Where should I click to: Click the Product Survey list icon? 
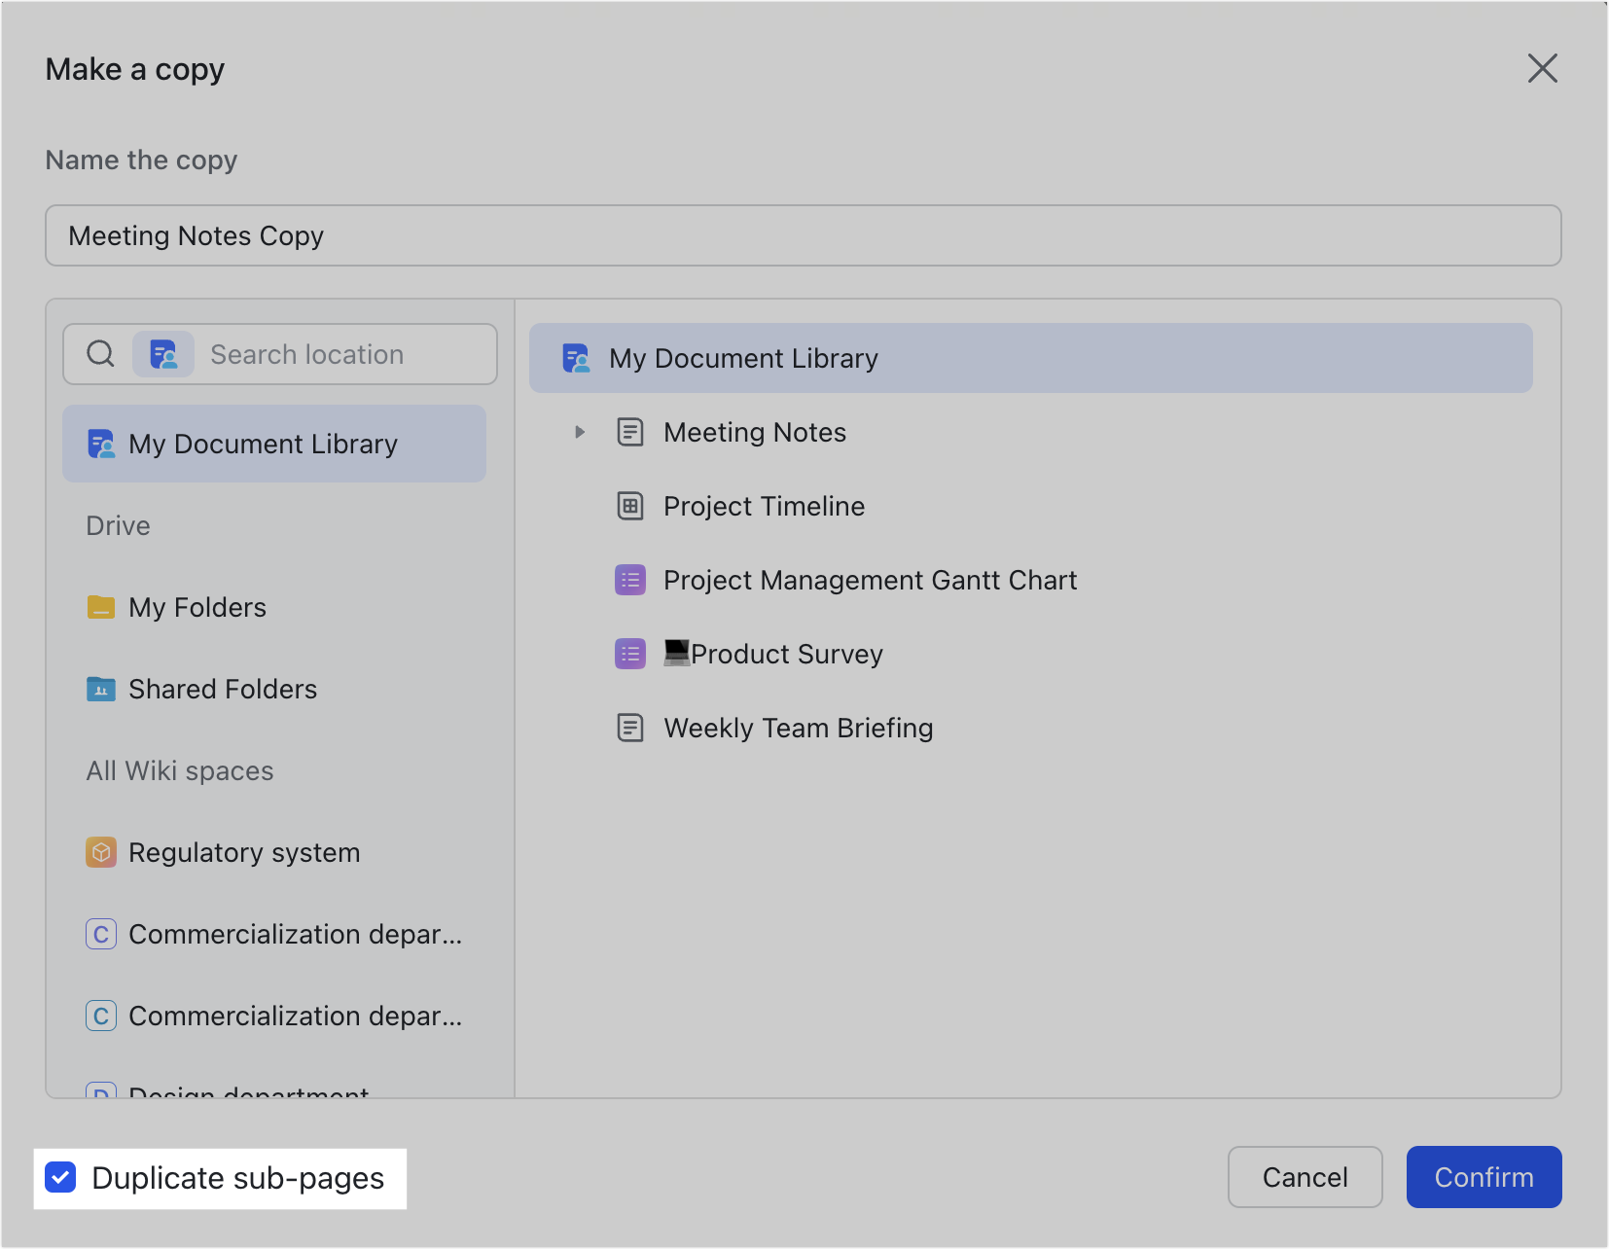(630, 654)
